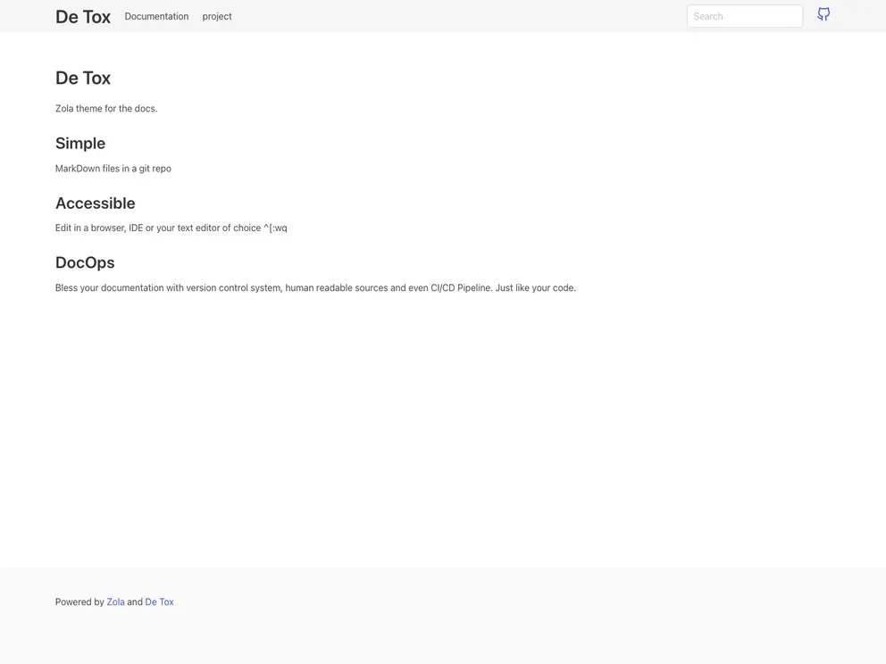This screenshot has width=886, height=664.
Task: Open the project nav item
Action: pos(217,16)
